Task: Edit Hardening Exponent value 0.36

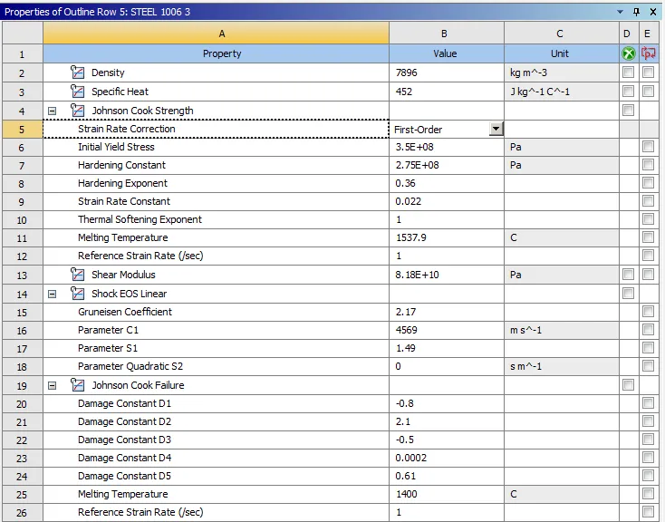Action: click(x=447, y=183)
